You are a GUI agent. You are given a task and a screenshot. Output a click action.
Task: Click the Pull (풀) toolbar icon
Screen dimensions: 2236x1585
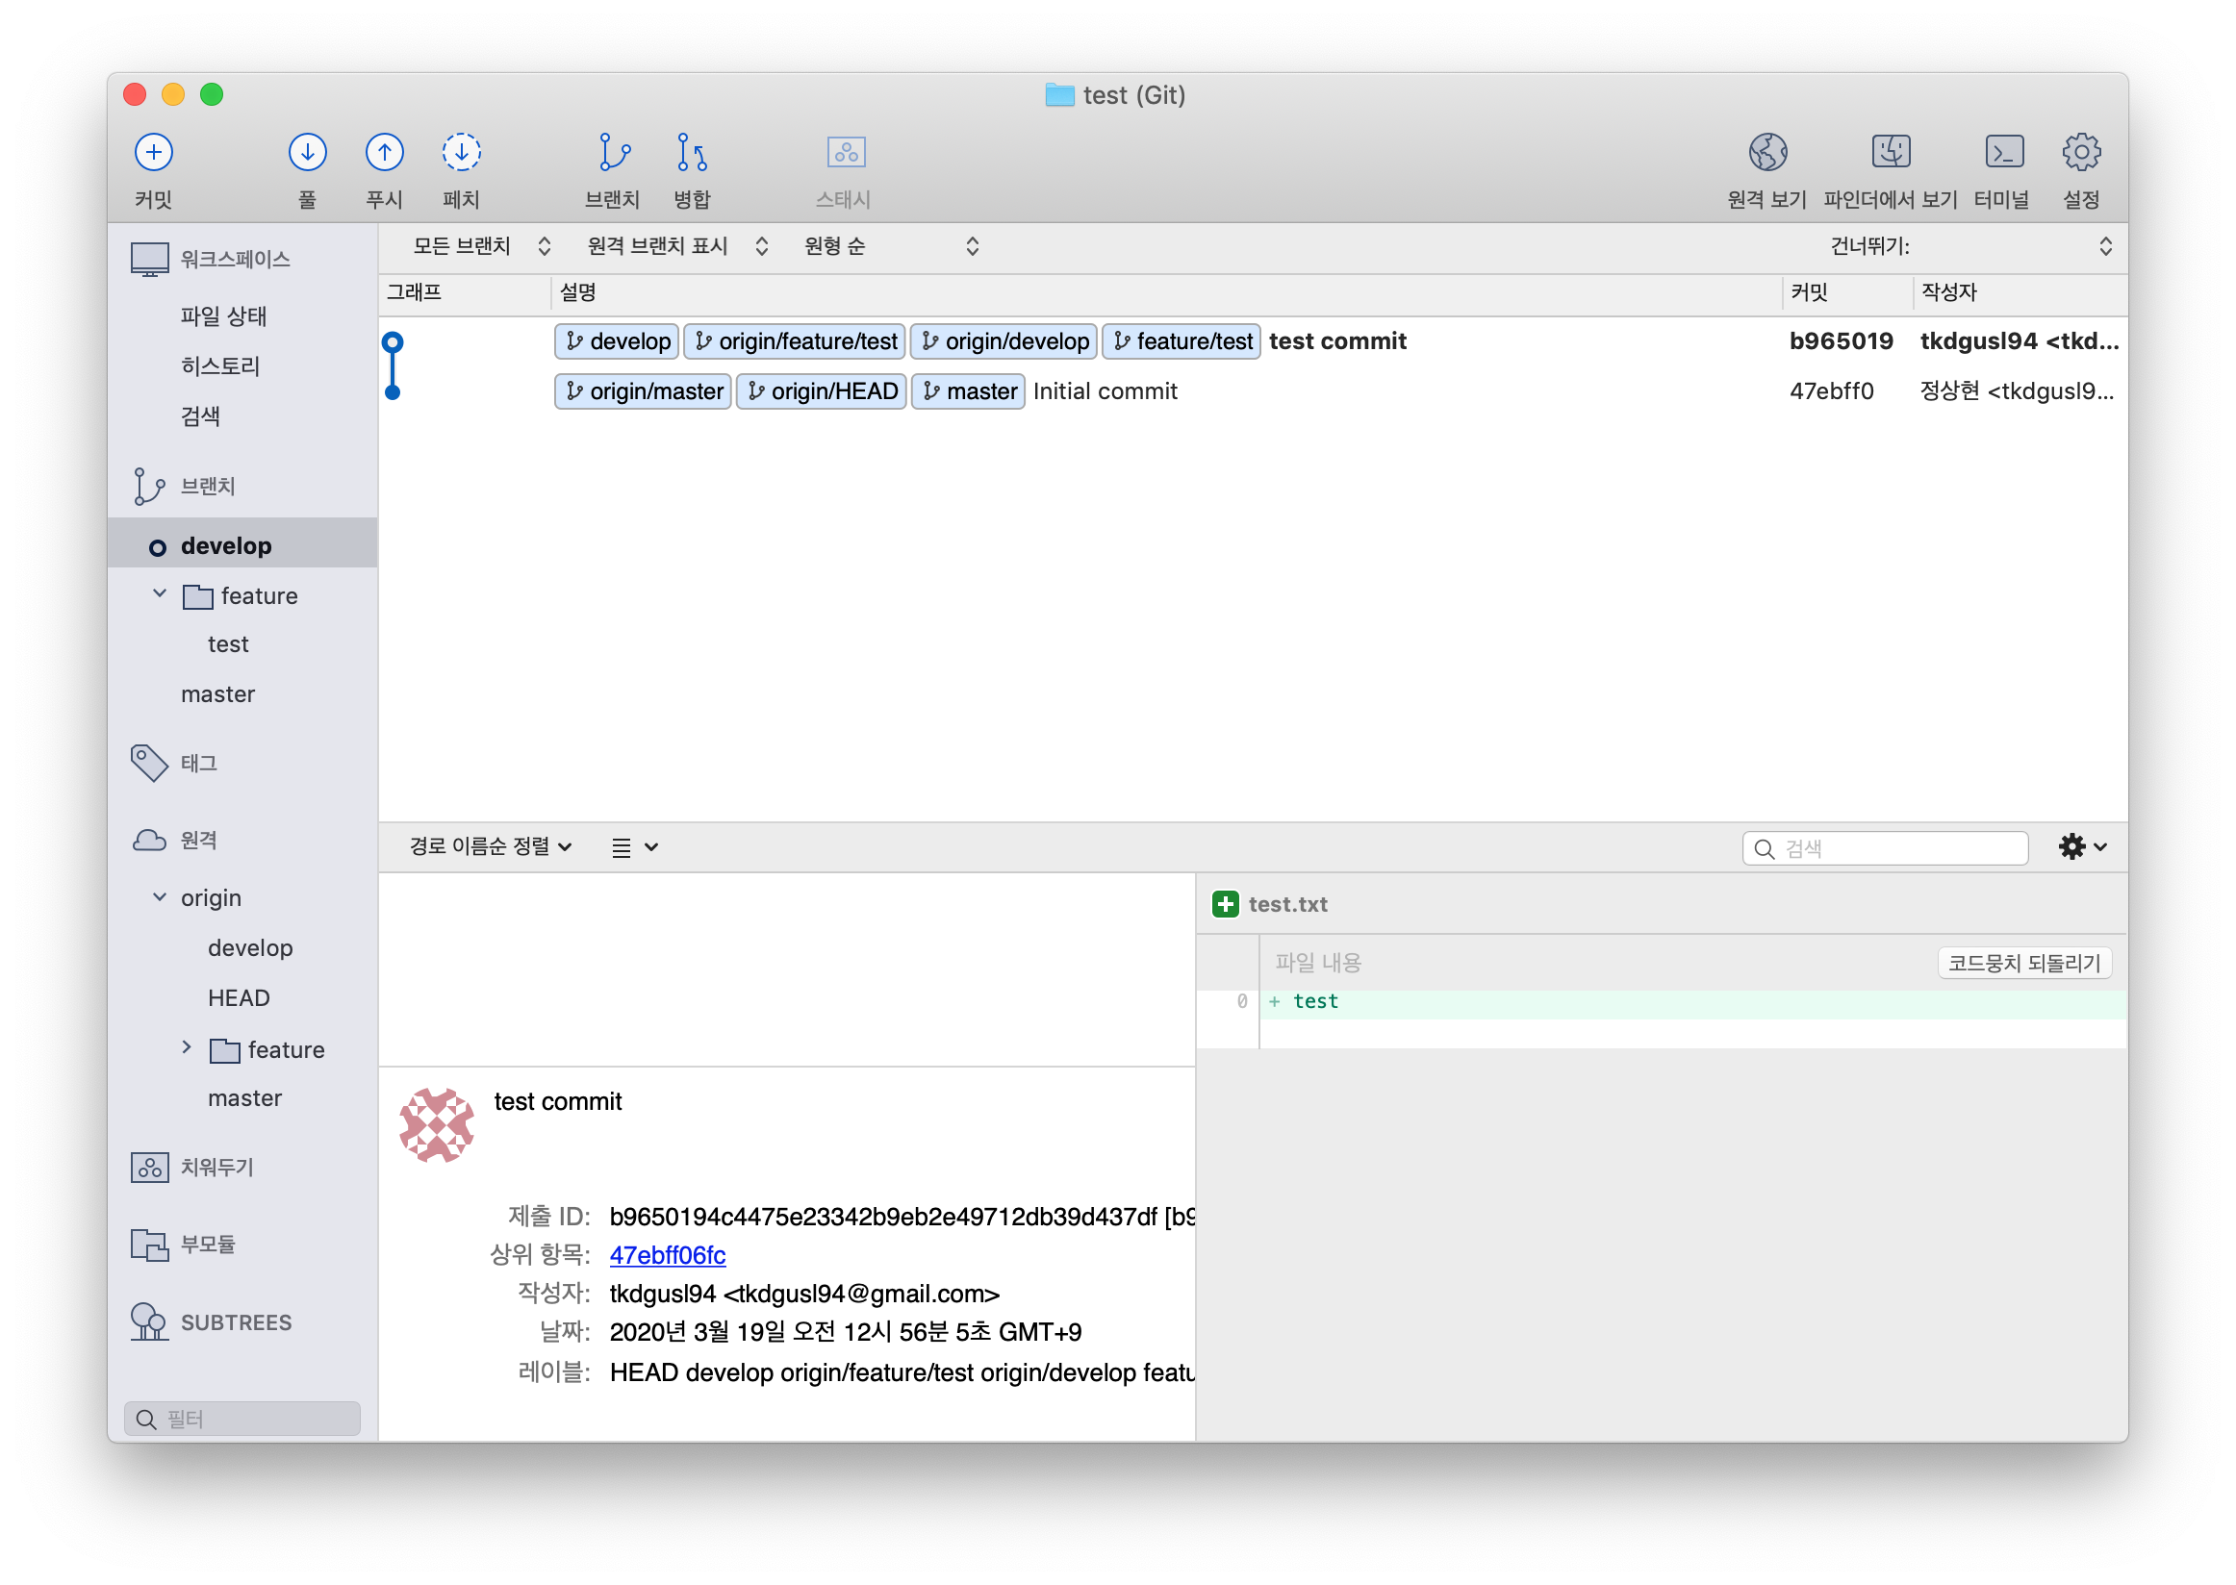click(x=308, y=152)
